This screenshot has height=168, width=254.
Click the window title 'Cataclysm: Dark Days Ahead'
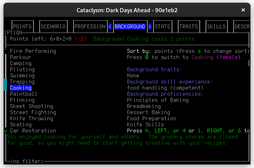tap(114, 10)
